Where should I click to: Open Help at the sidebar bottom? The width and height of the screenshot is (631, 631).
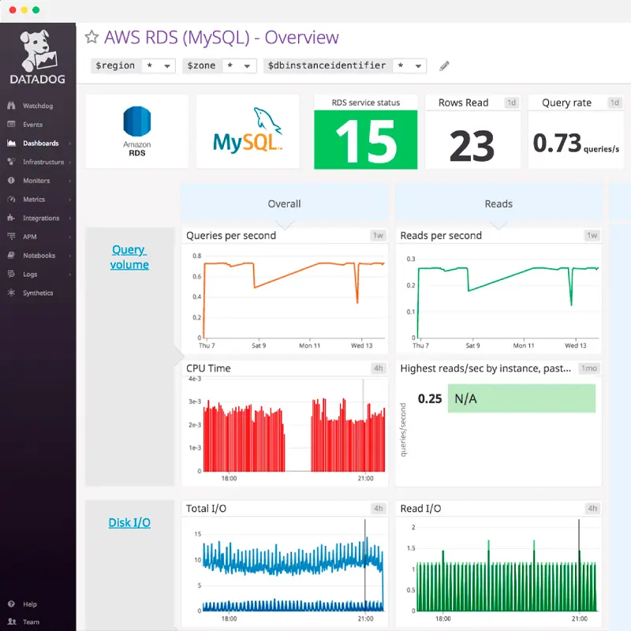tap(30, 604)
